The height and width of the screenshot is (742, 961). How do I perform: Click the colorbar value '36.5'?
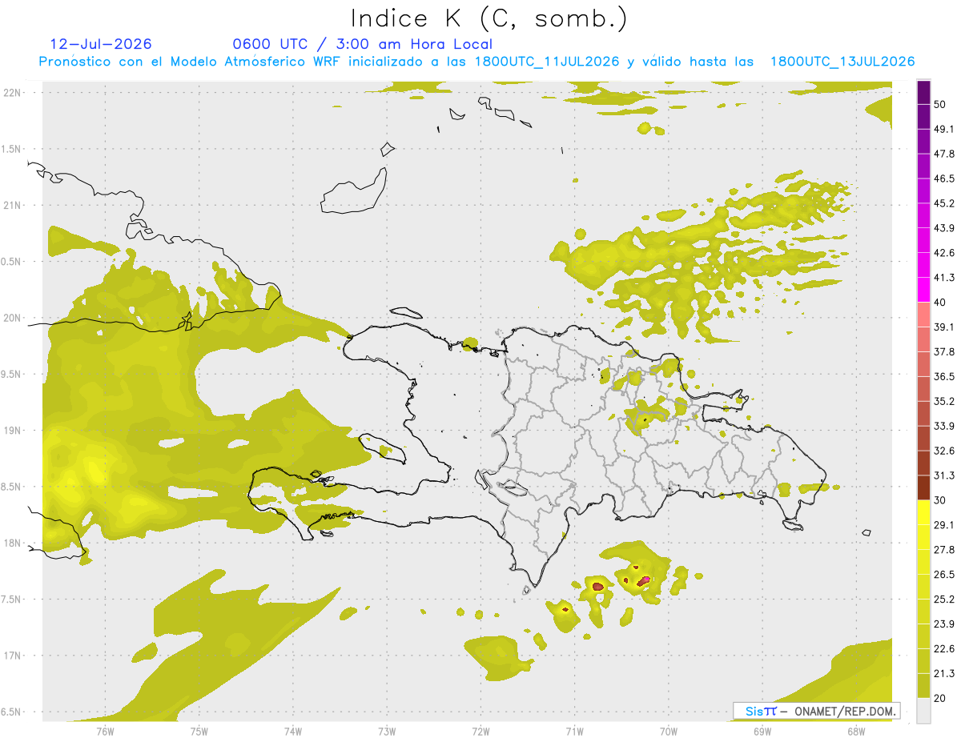(x=944, y=376)
